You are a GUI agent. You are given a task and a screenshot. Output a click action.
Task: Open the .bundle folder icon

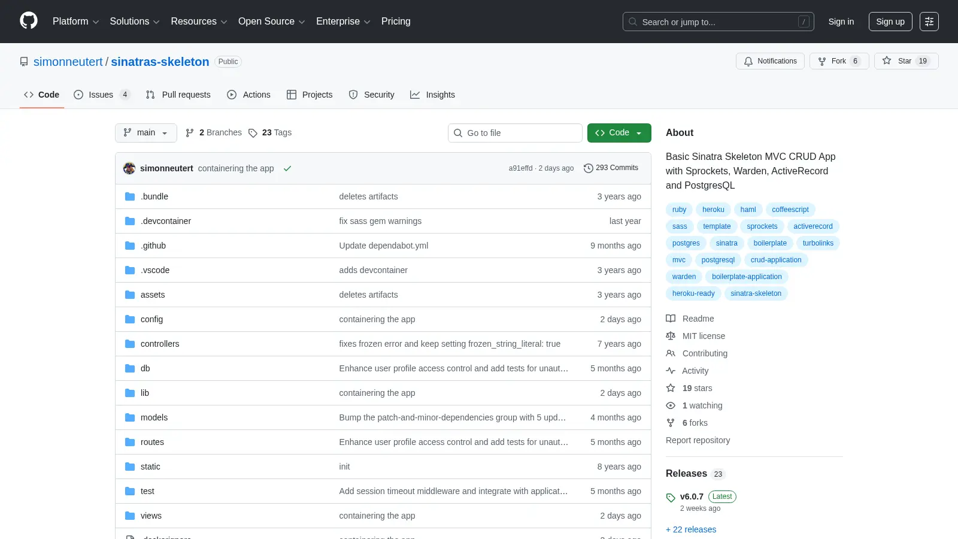[x=130, y=196]
